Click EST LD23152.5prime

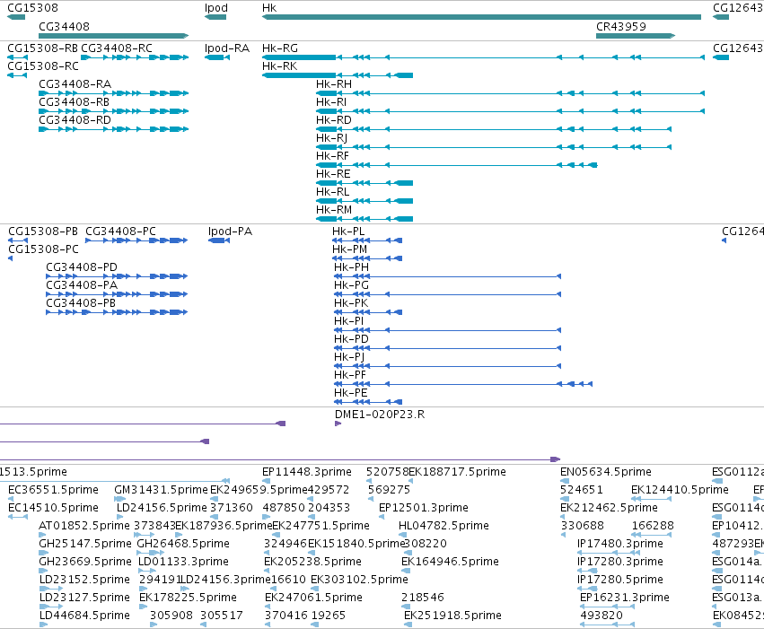click(x=50, y=589)
